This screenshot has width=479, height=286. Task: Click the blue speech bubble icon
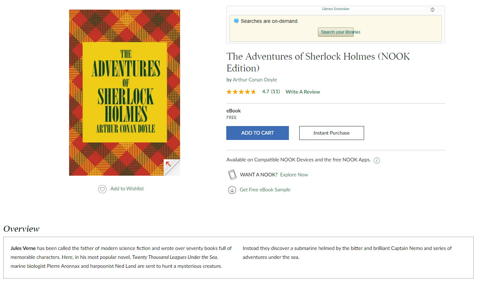click(236, 21)
